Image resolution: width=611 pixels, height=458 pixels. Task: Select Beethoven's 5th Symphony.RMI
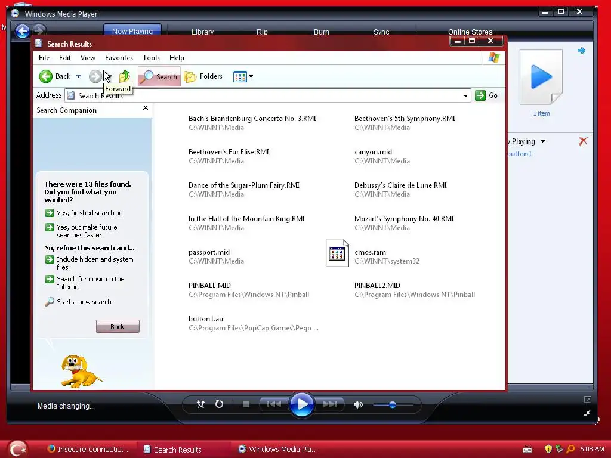[405, 119]
